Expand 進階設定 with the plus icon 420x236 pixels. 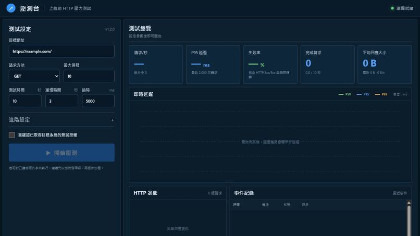tap(113, 120)
